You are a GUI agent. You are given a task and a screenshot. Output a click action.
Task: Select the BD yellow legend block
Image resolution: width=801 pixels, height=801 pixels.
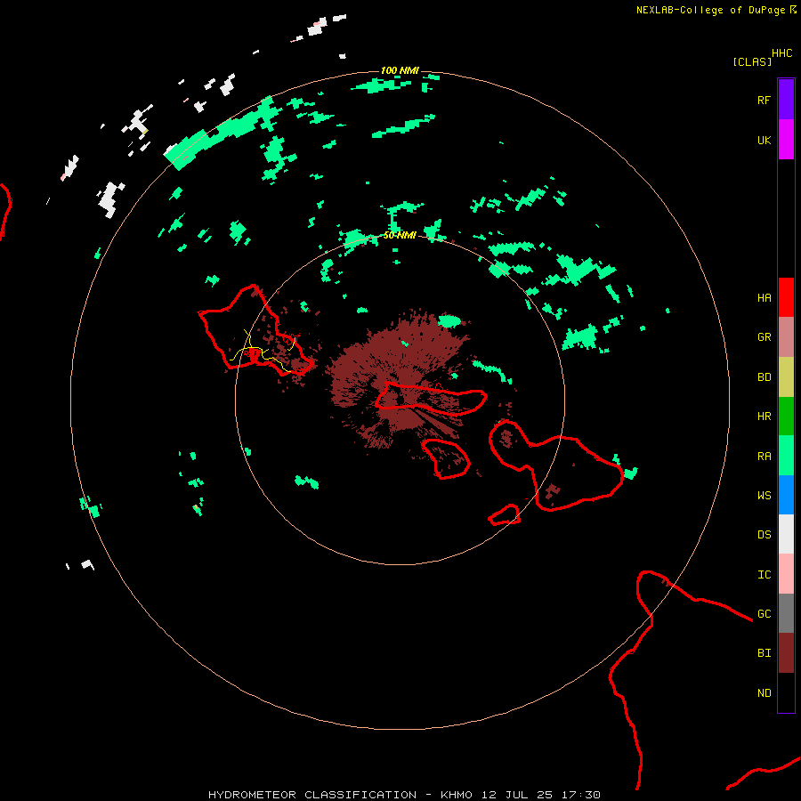click(x=786, y=377)
